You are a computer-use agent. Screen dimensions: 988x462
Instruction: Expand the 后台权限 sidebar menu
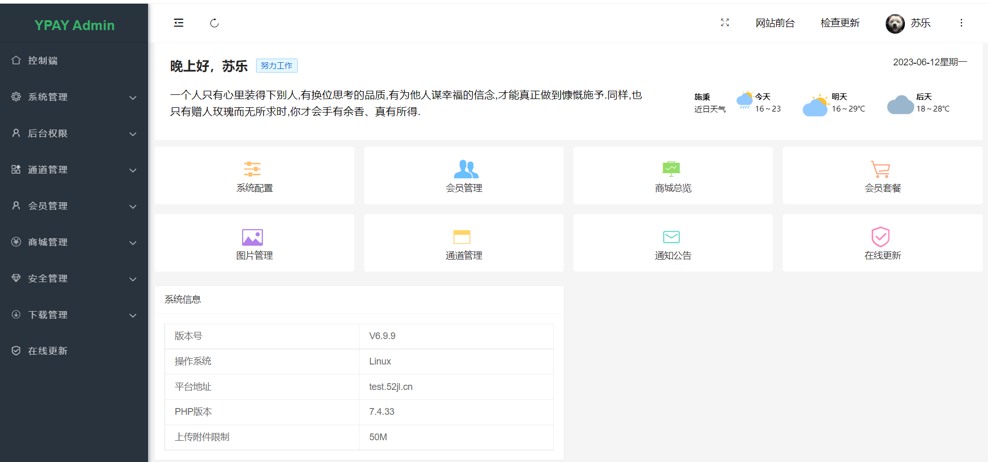click(x=74, y=133)
